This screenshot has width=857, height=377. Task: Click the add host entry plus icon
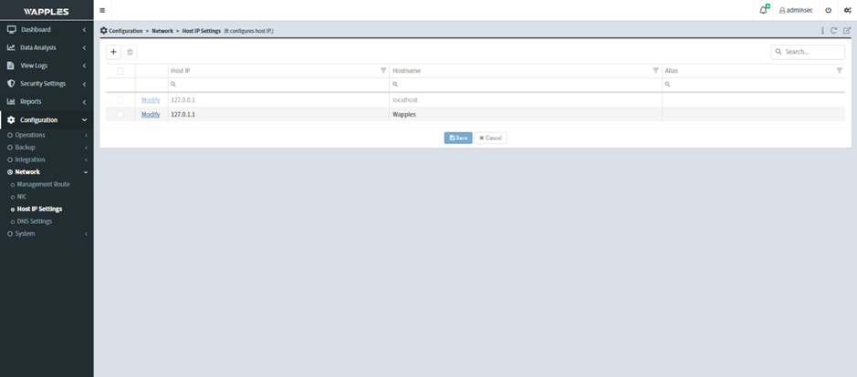tap(113, 52)
